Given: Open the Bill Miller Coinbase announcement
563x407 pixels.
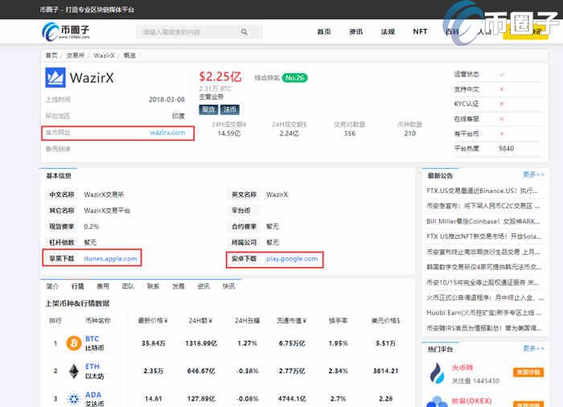Looking at the screenshot, I should coord(483,221).
